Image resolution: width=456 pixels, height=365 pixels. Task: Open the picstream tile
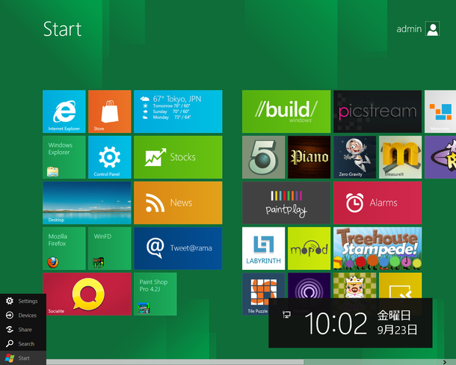(378, 111)
